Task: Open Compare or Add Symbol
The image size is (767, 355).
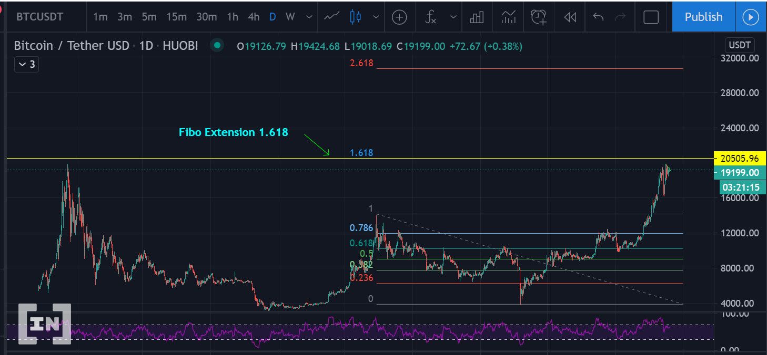Action: (399, 17)
